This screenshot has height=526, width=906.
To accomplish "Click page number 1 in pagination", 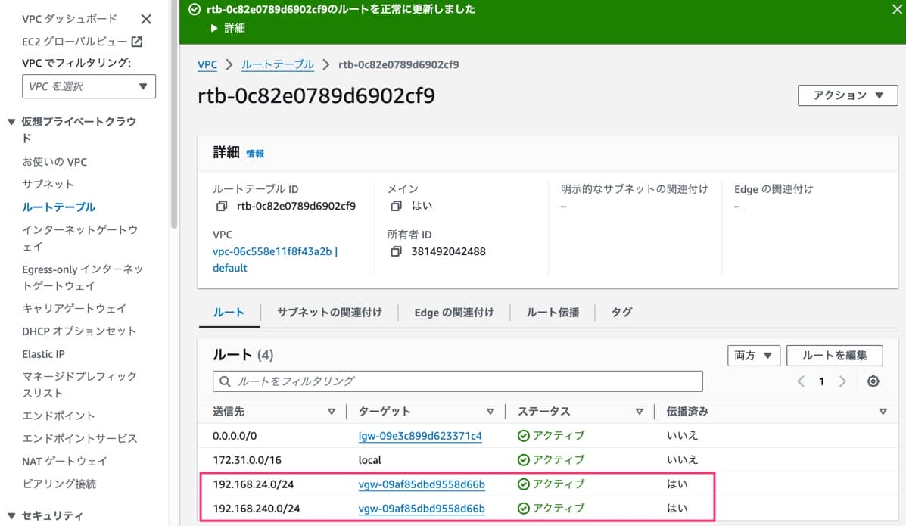I will click(x=822, y=381).
